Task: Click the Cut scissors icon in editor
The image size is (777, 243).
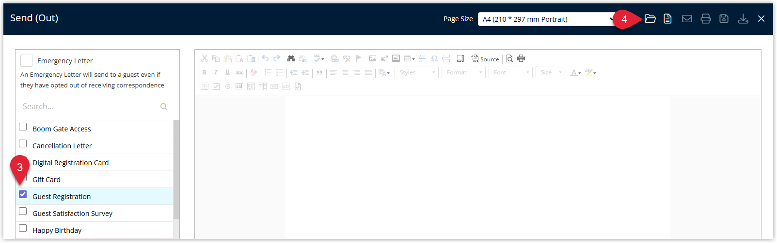Action: tap(205, 58)
